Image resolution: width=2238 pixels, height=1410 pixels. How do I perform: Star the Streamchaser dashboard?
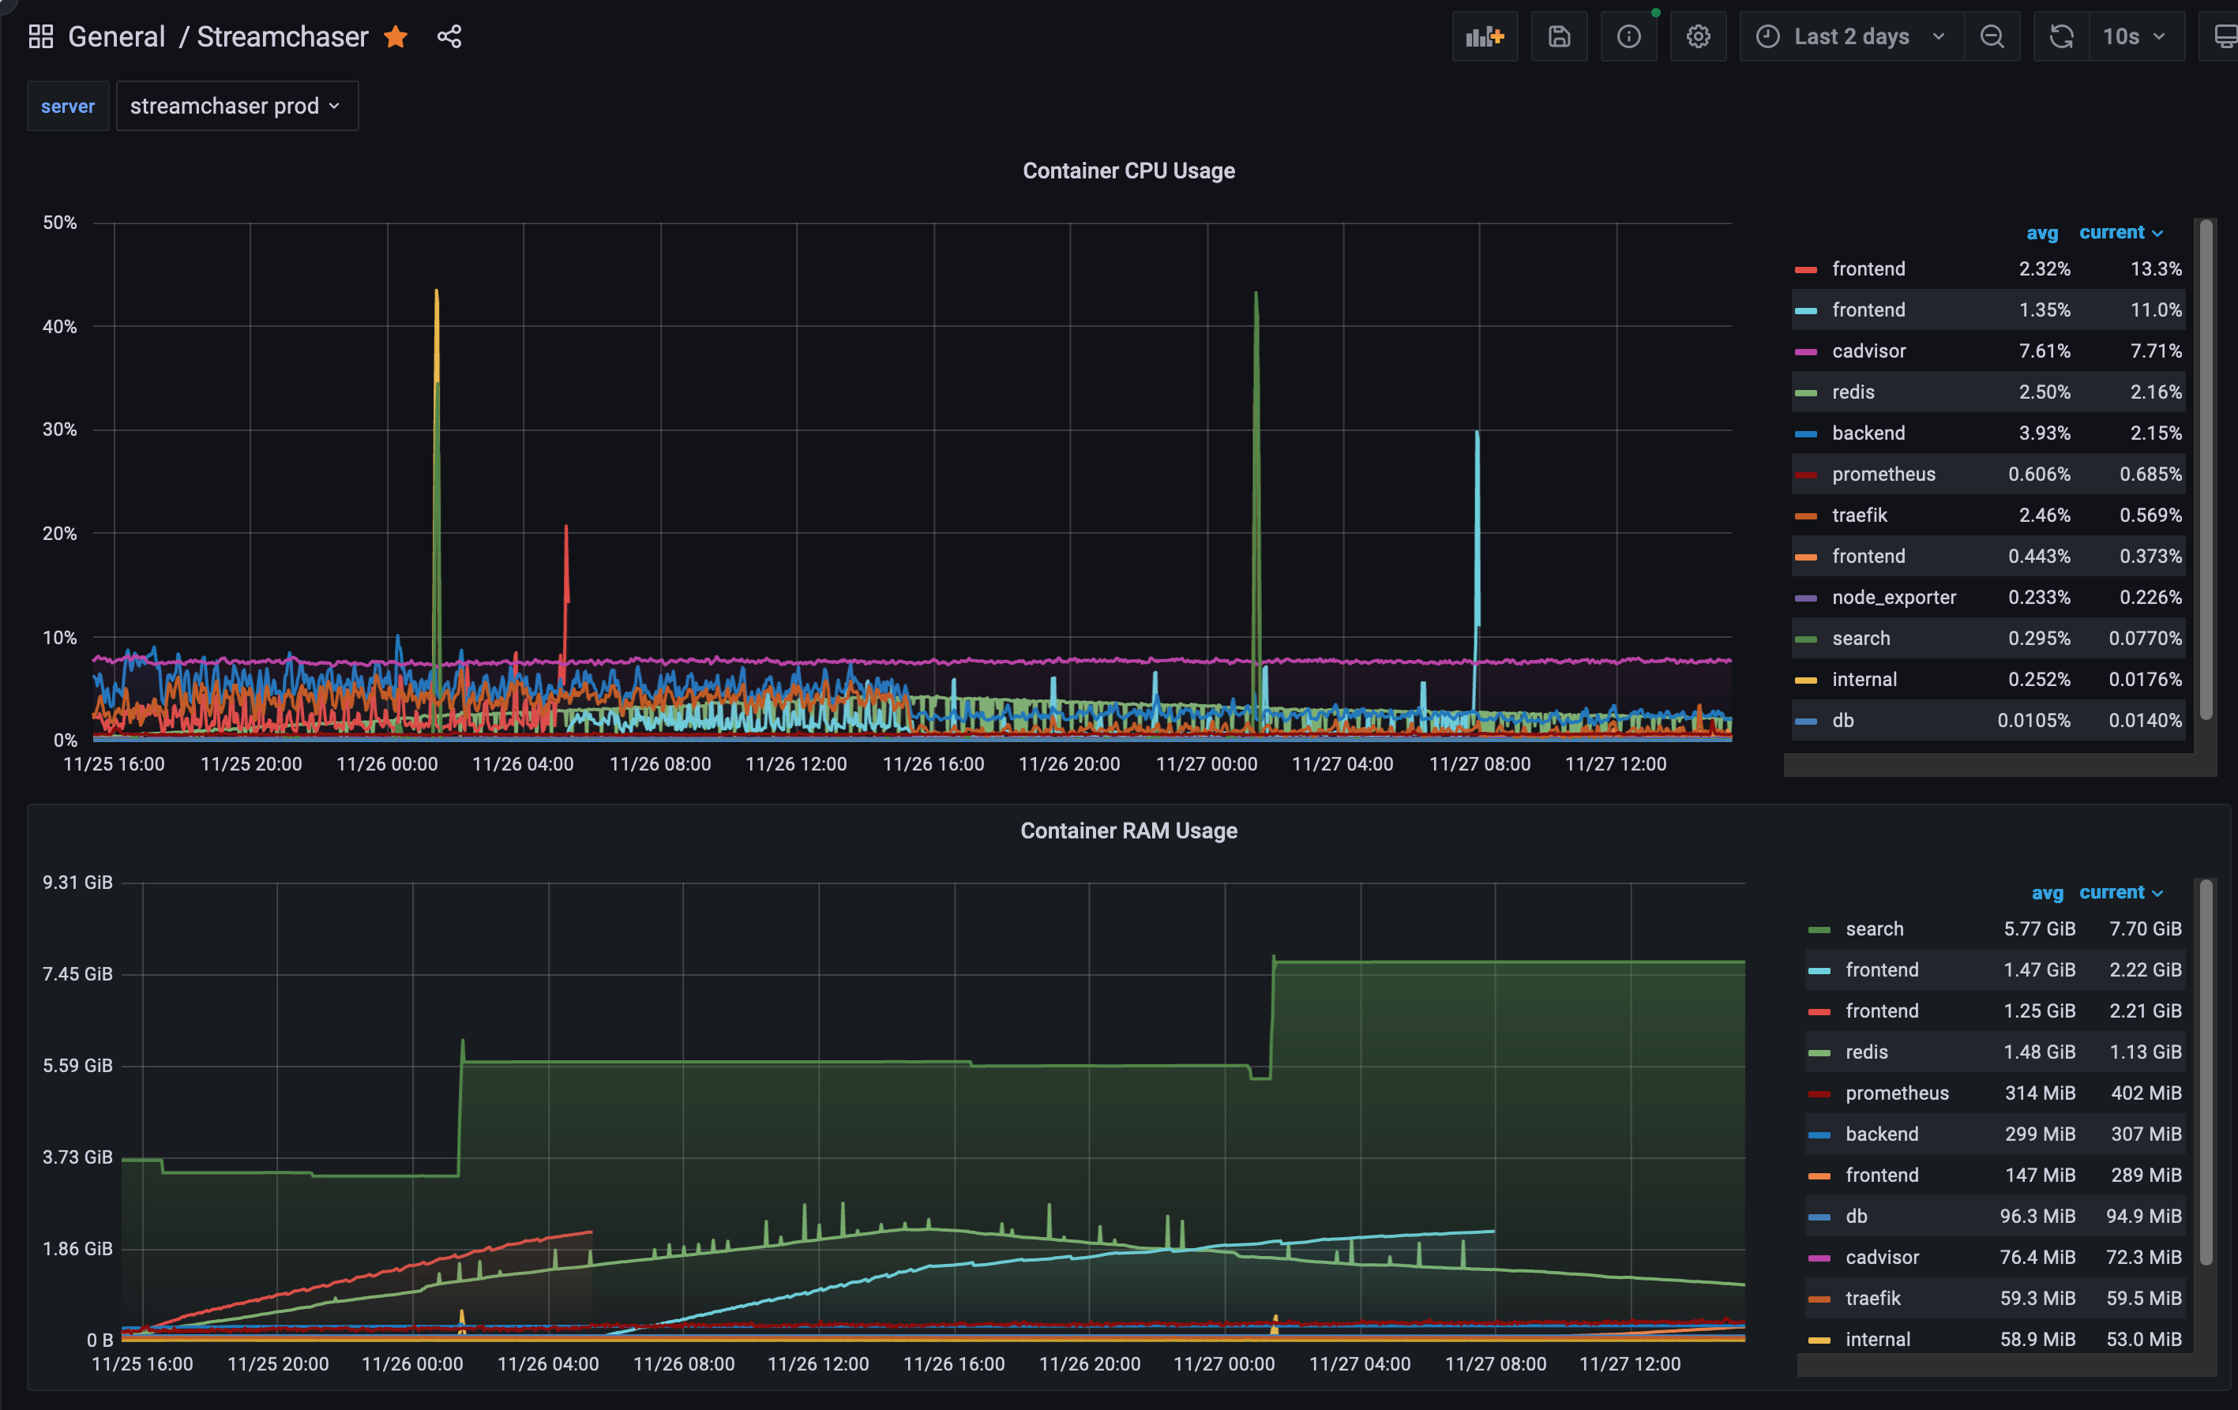pyautogui.click(x=396, y=37)
